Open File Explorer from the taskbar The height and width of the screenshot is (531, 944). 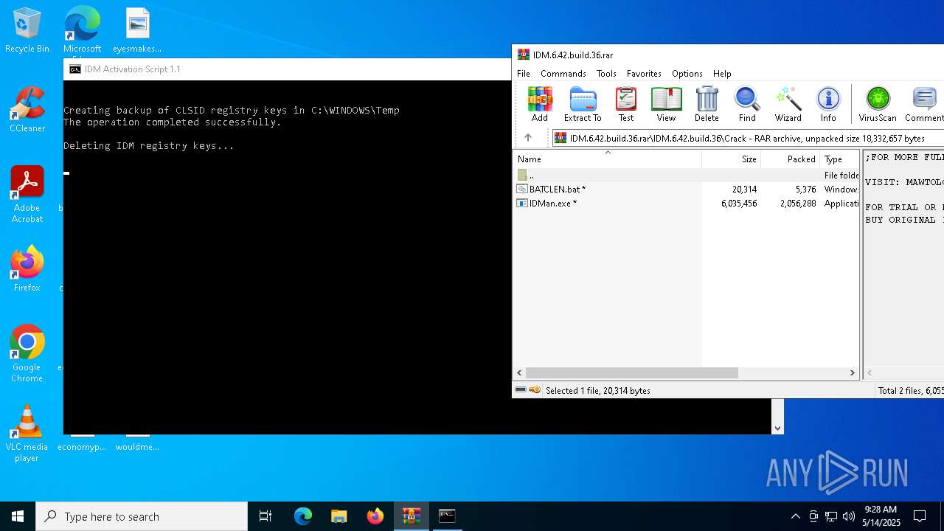click(339, 516)
